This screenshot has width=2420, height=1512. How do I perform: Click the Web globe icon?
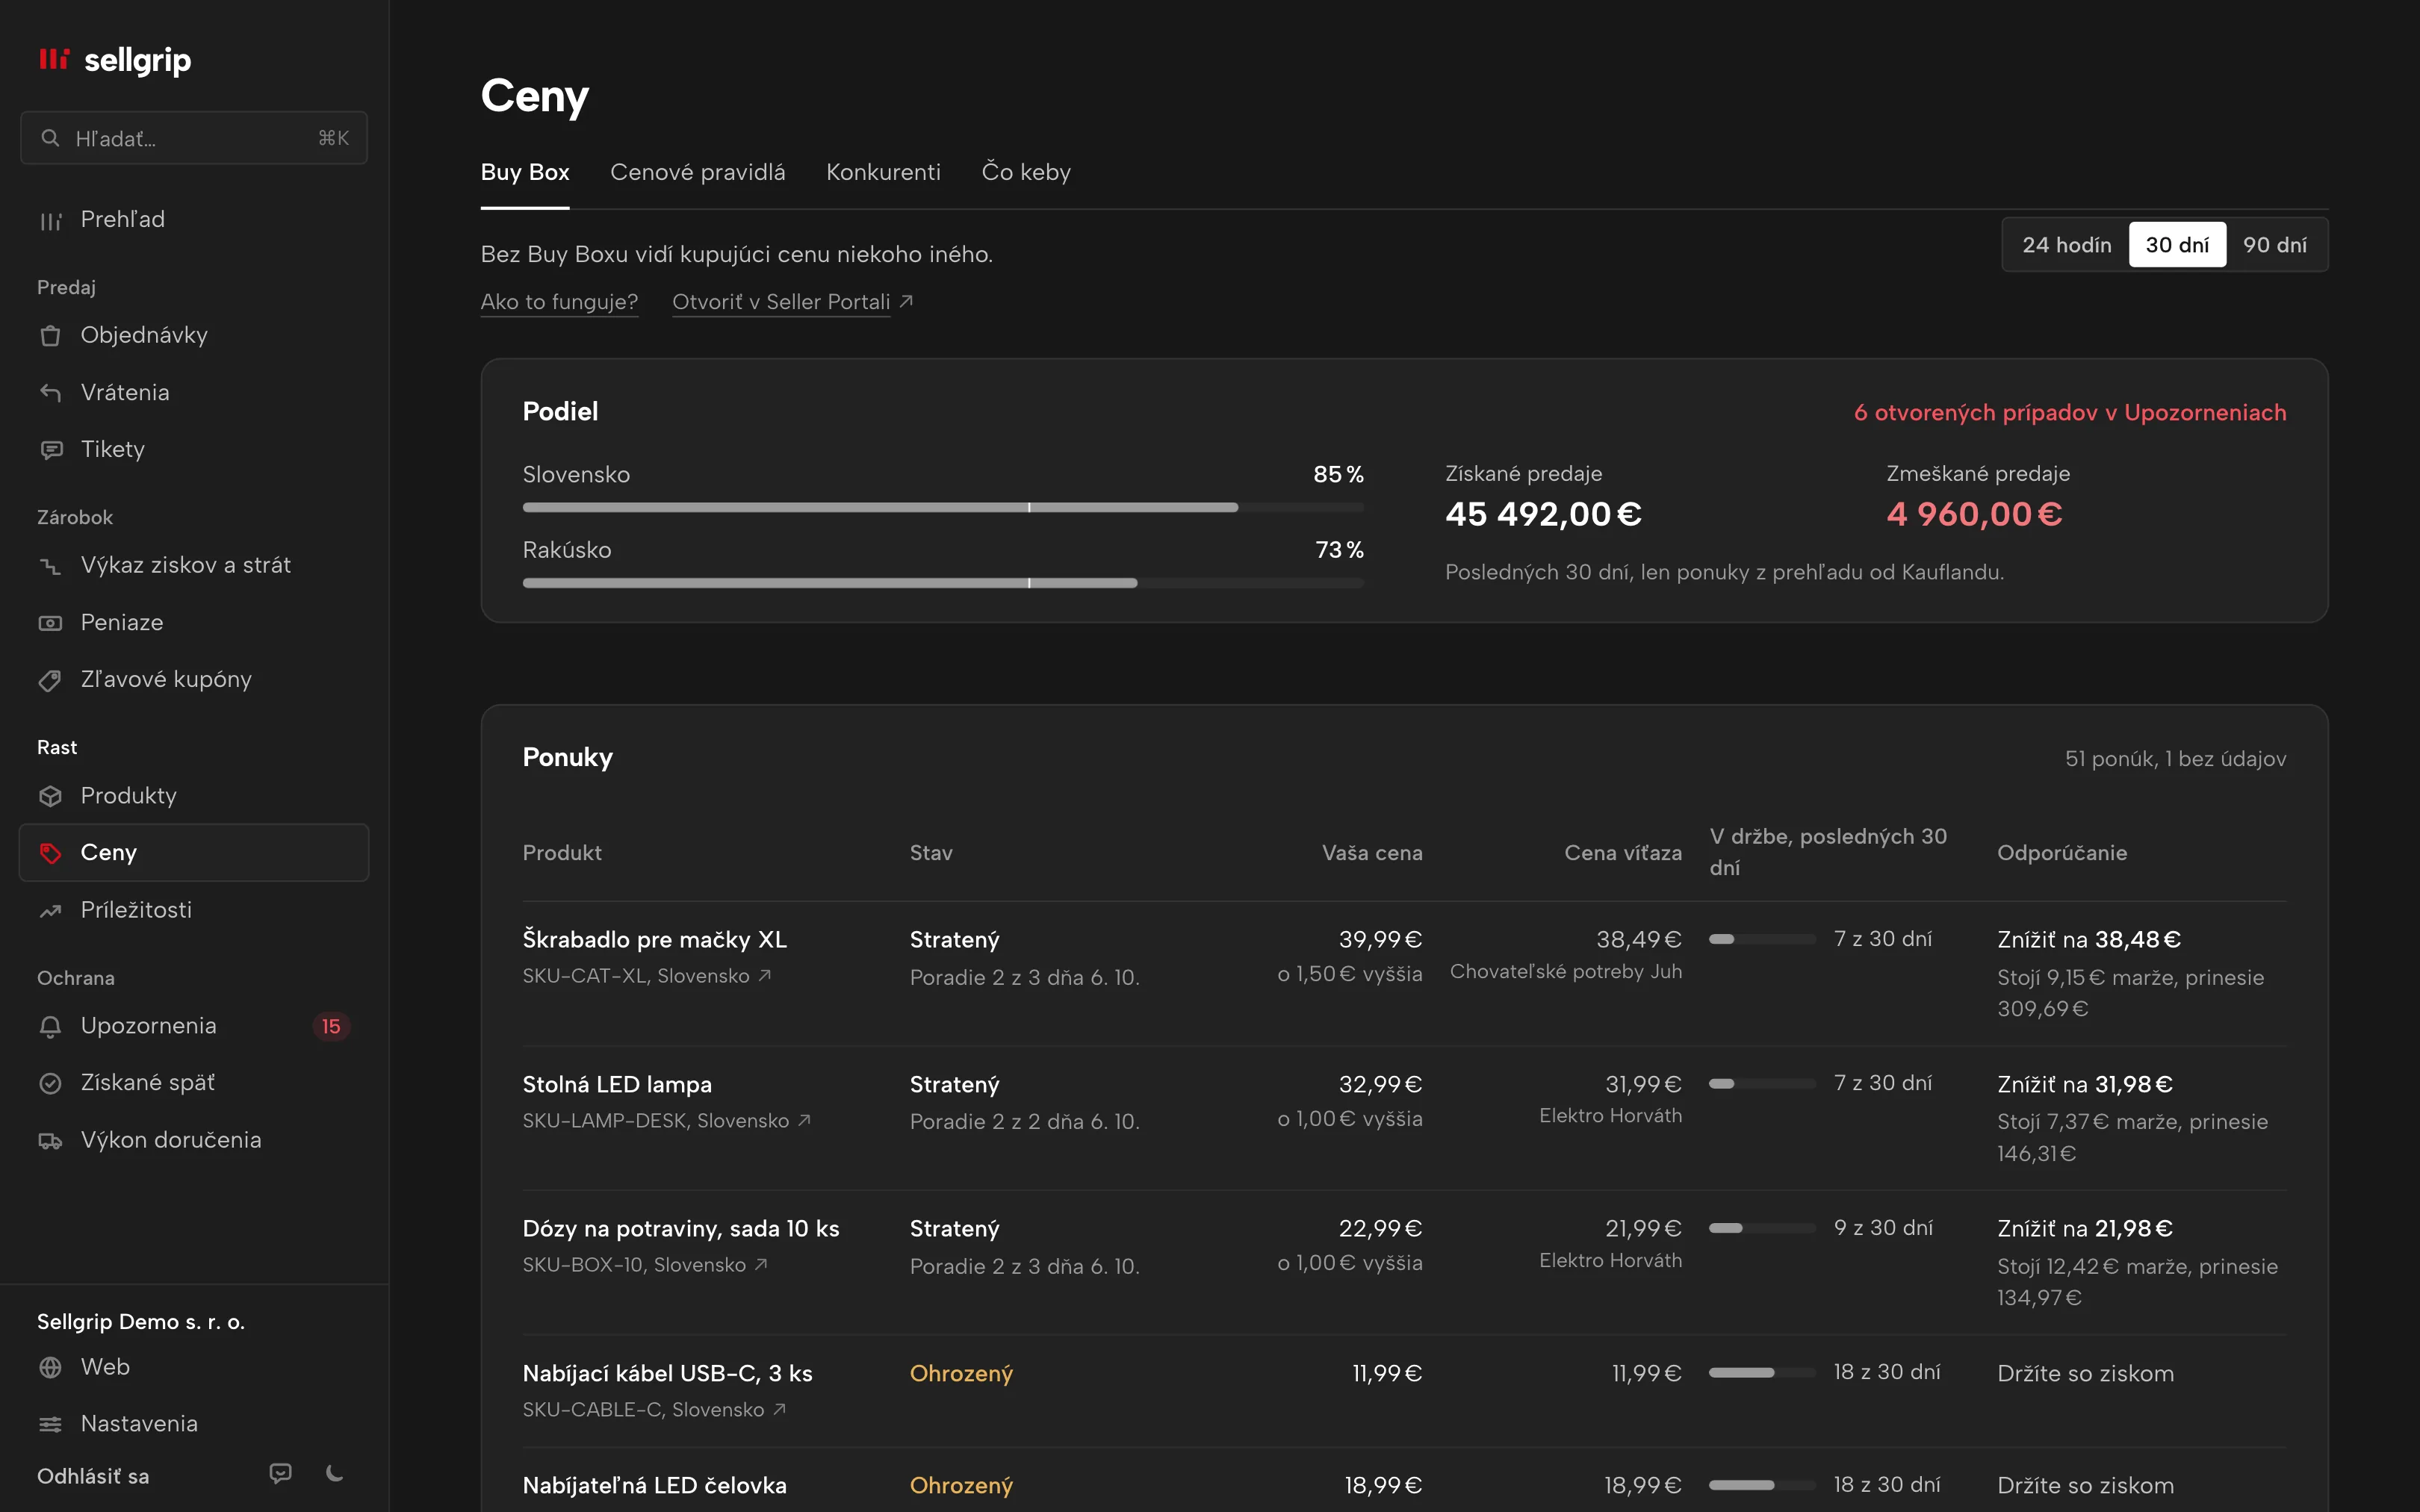pyautogui.click(x=50, y=1367)
